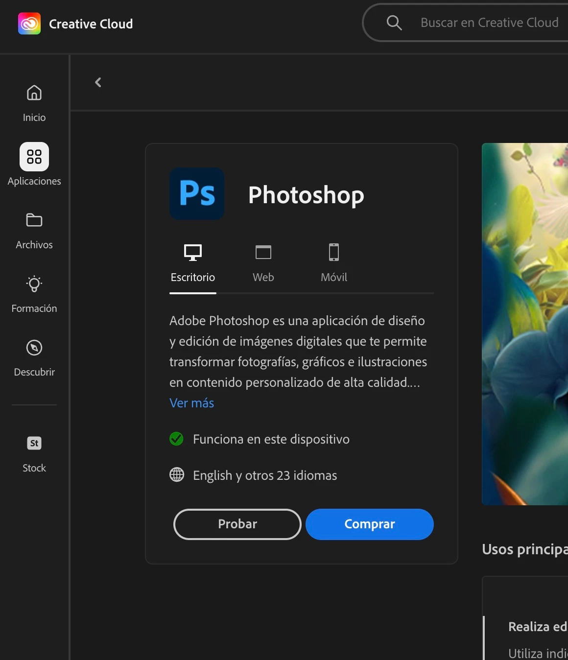The height and width of the screenshot is (660, 568).
Task: Expand description with Ver más
Action: (191, 403)
